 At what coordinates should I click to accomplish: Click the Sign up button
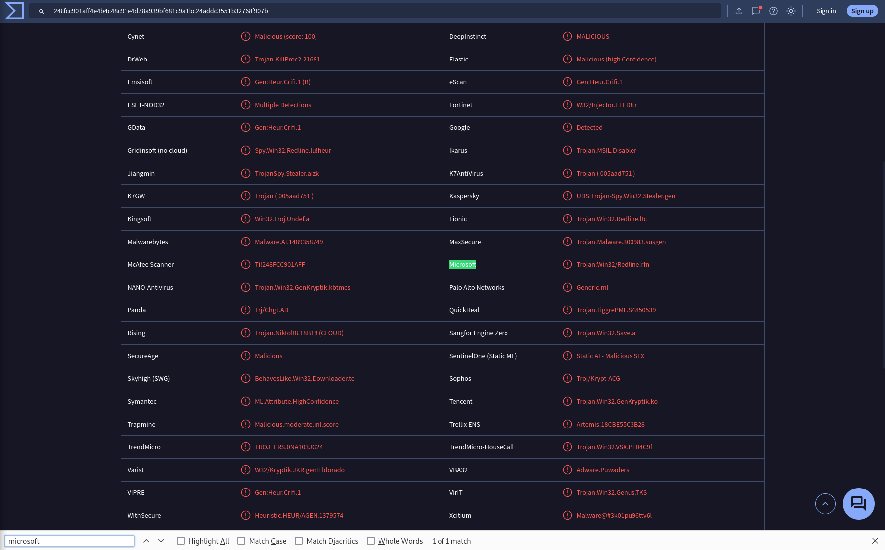tap(862, 11)
